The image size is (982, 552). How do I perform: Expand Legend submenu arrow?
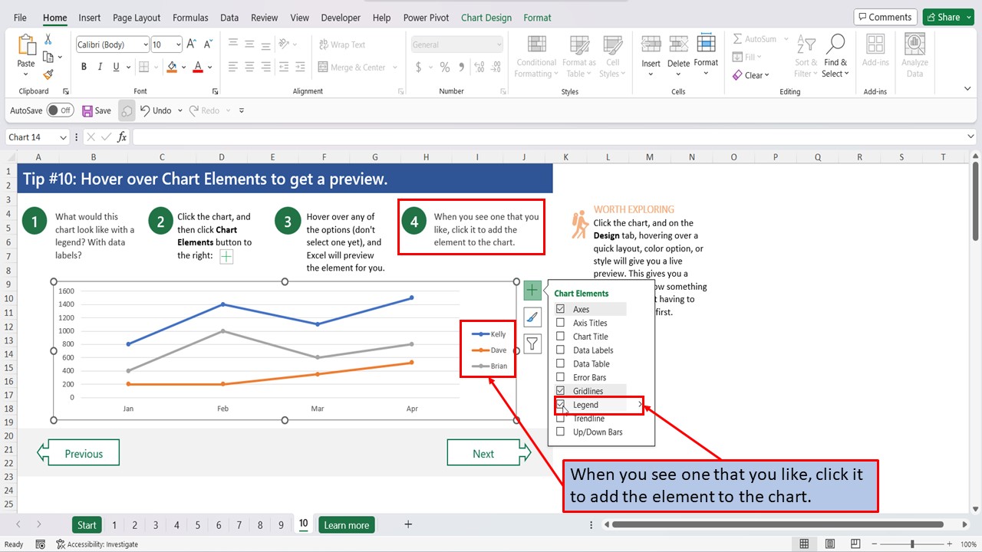pyautogui.click(x=640, y=405)
